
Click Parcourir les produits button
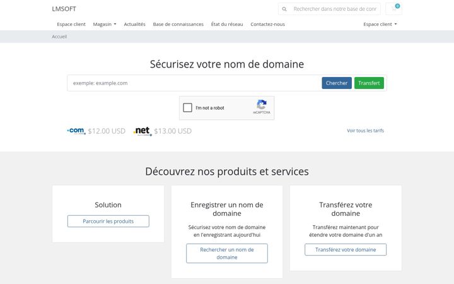tap(108, 221)
